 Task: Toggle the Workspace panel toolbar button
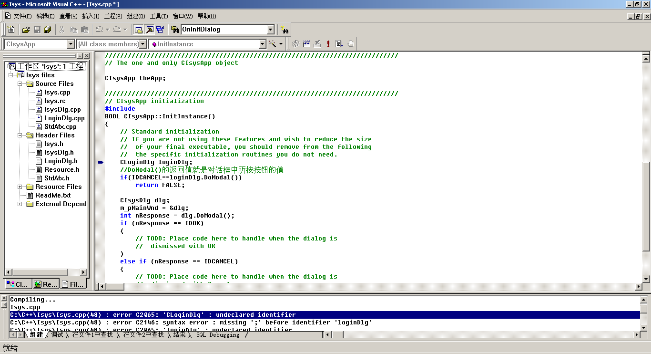[x=138, y=30]
